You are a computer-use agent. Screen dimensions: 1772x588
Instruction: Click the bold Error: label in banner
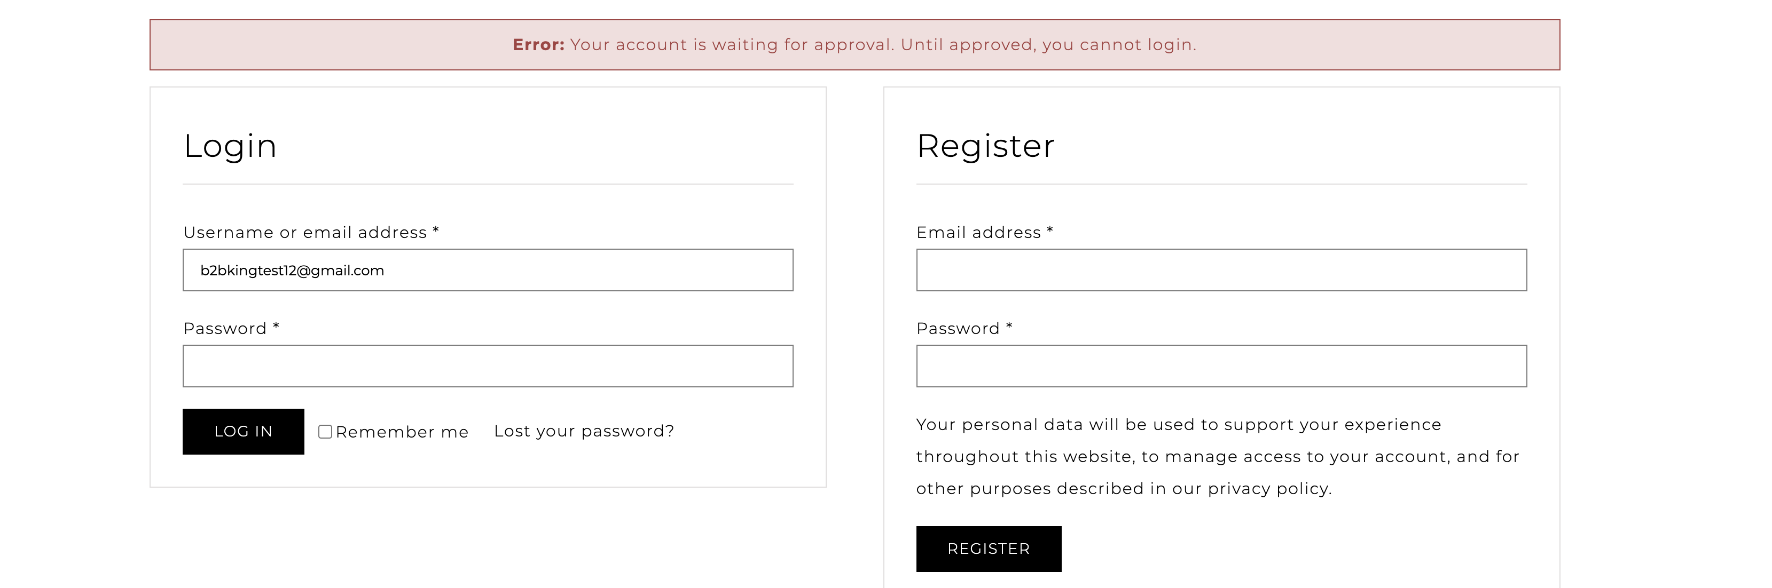click(539, 45)
